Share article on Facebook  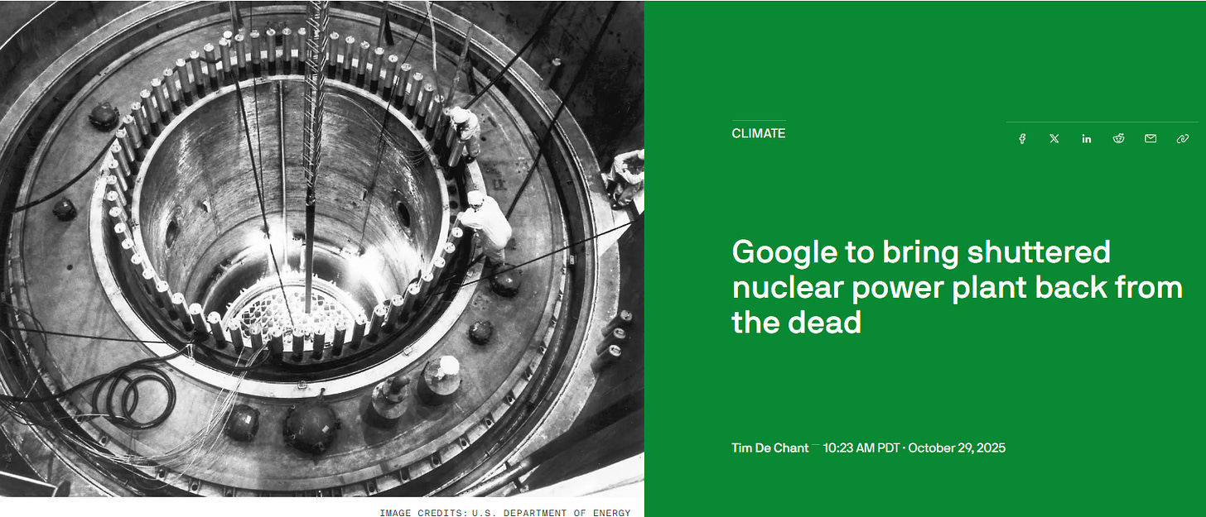coord(1022,139)
